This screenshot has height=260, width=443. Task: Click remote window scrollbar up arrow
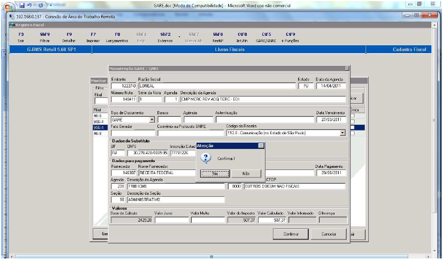click(435, 25)
